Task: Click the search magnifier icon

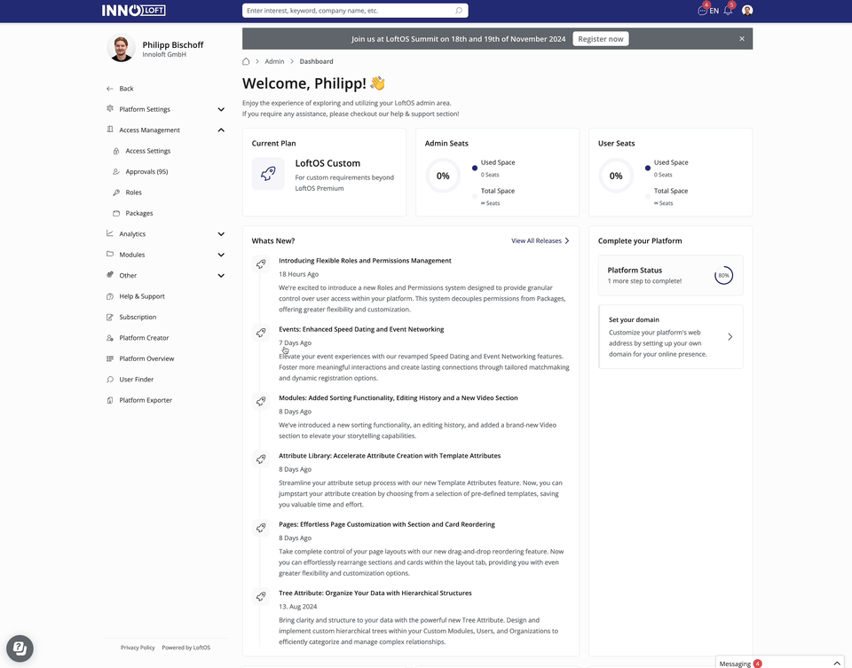Action: (459, 11)
